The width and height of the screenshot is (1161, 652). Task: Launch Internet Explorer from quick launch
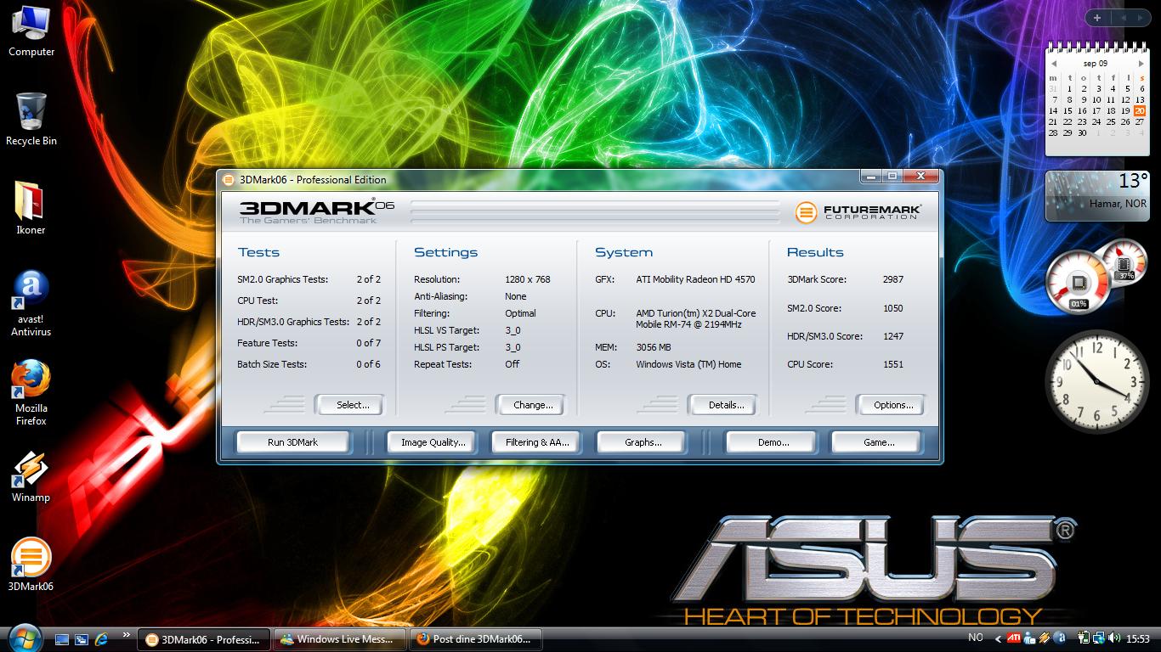coord(102,639)
